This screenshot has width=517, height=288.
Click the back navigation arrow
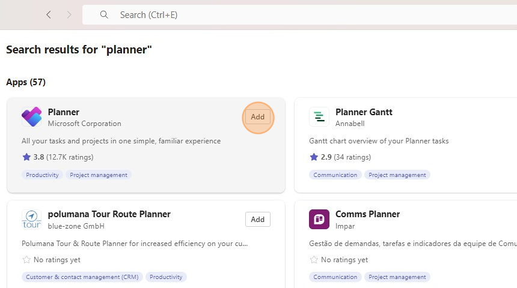(49, 14)
